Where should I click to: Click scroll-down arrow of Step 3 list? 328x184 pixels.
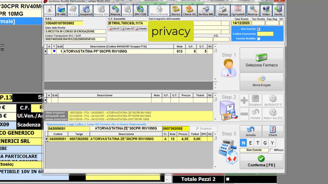[x=215, y=167]
